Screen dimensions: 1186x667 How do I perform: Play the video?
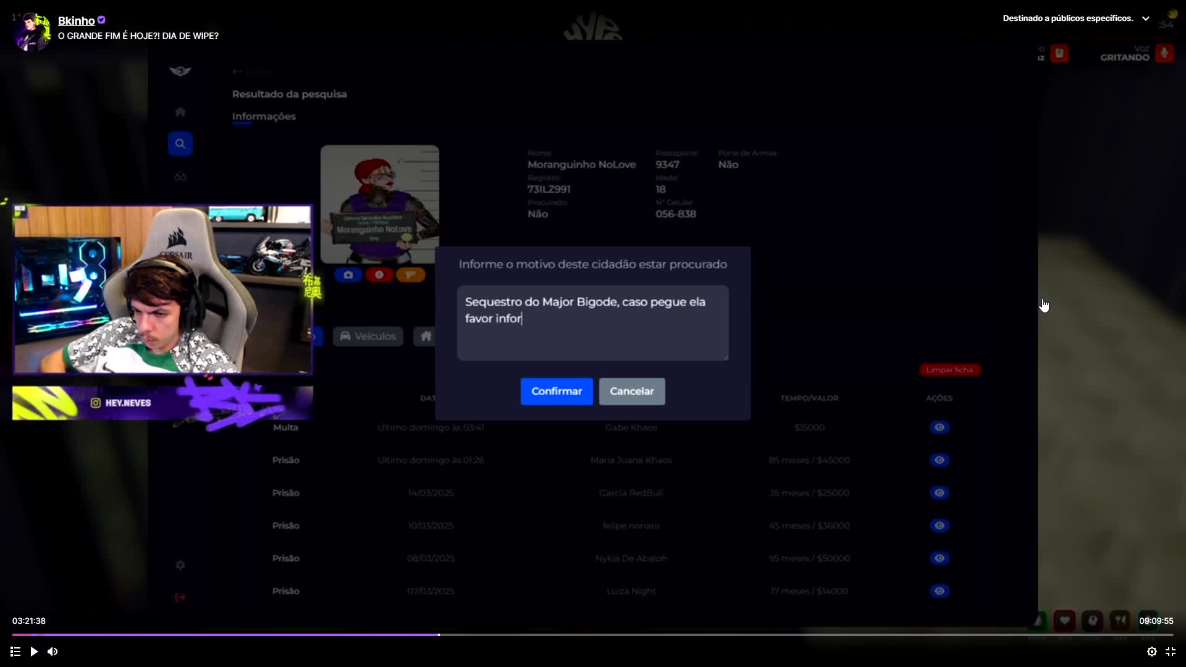34,652
